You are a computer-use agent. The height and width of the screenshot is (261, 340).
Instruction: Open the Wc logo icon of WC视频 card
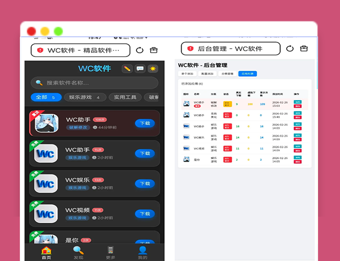[46, 214]
